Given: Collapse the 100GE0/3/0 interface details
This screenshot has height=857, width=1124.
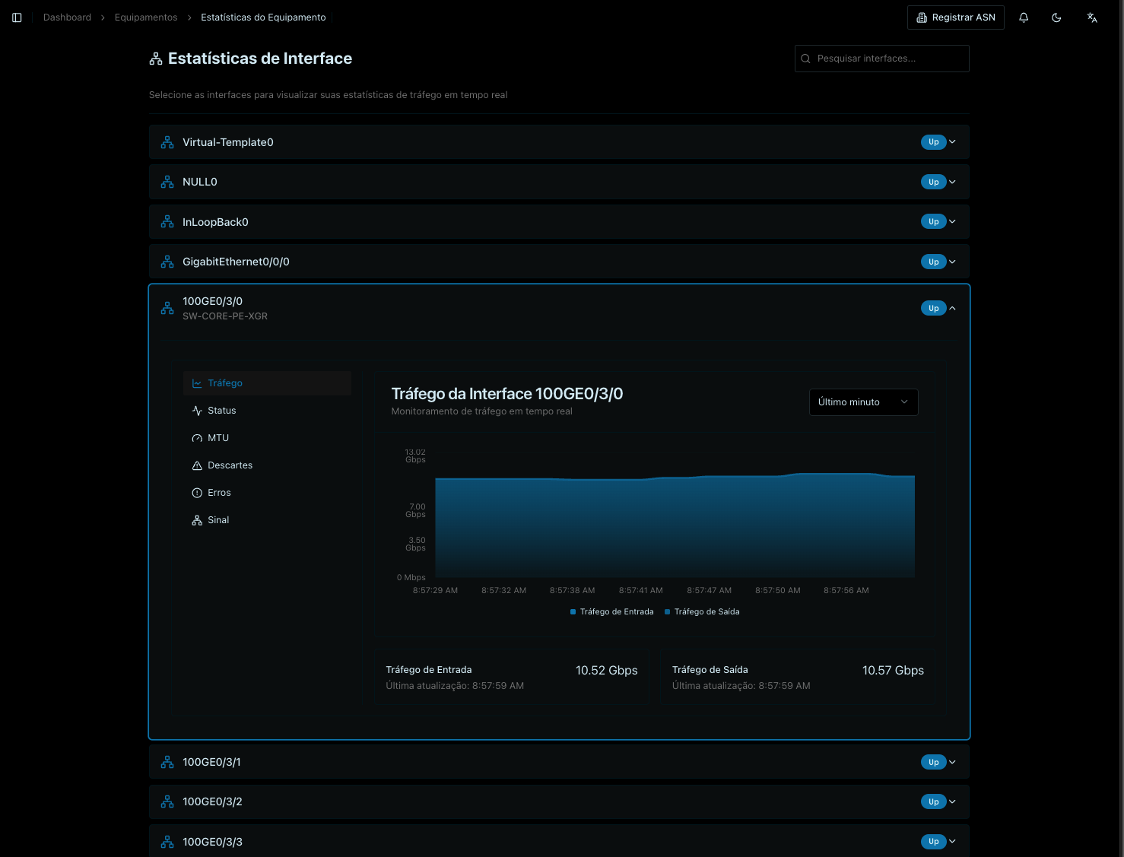Looking at the screenshot, I should 951,308.
